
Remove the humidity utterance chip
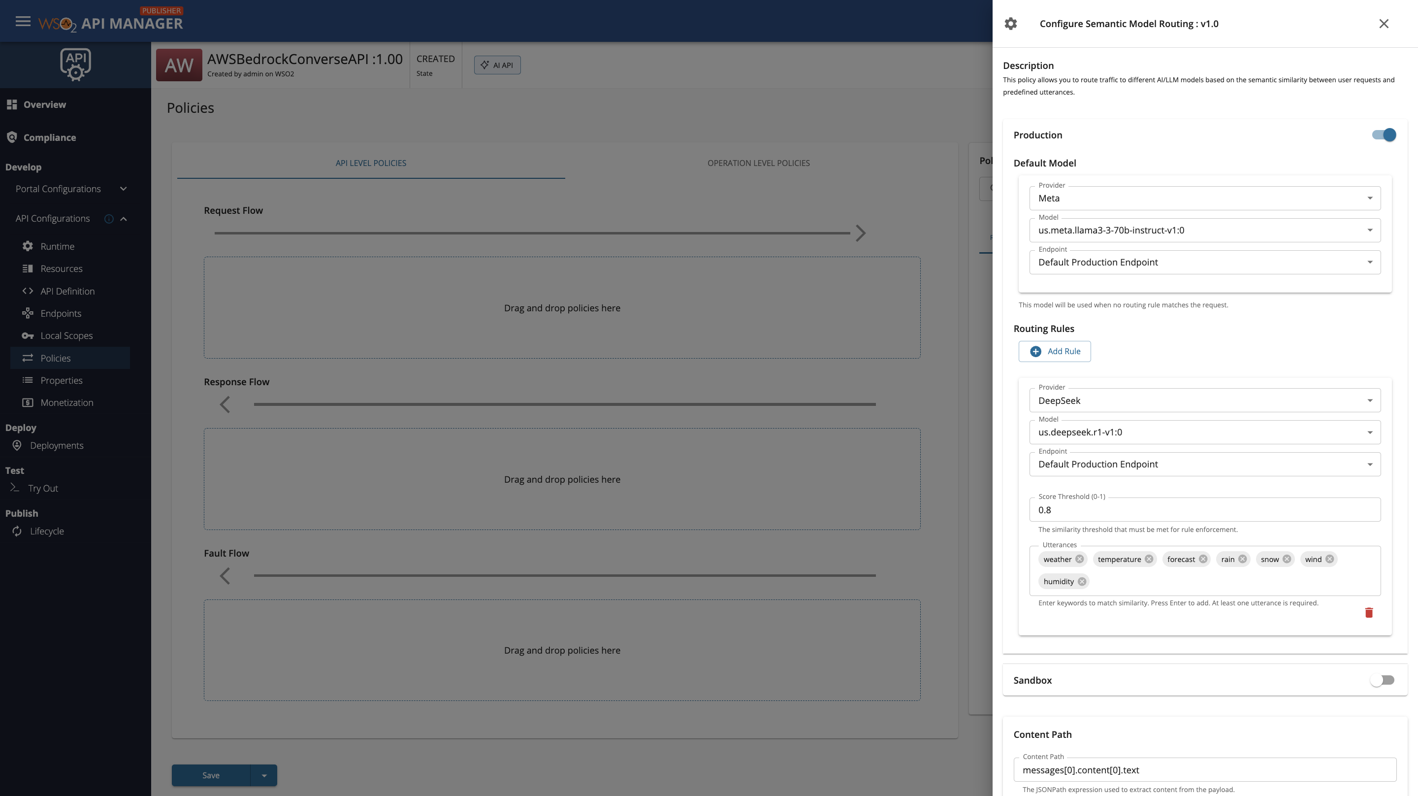point(1082,581)
